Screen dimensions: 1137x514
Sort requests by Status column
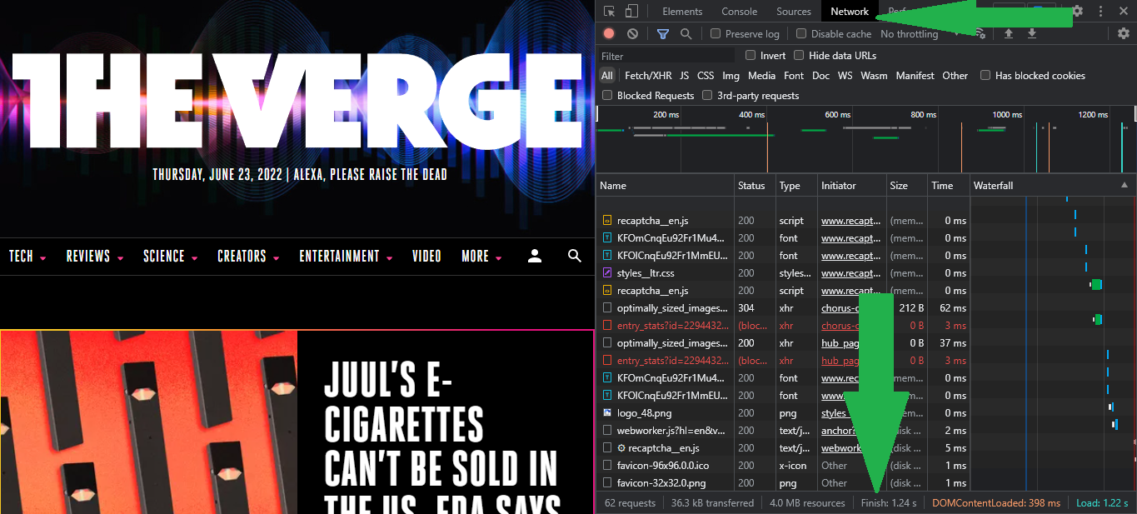click(756, 186)
